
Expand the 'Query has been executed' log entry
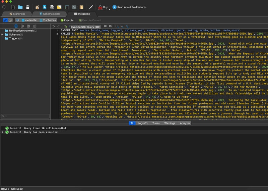pyautogui.click(x=3, y=132)
